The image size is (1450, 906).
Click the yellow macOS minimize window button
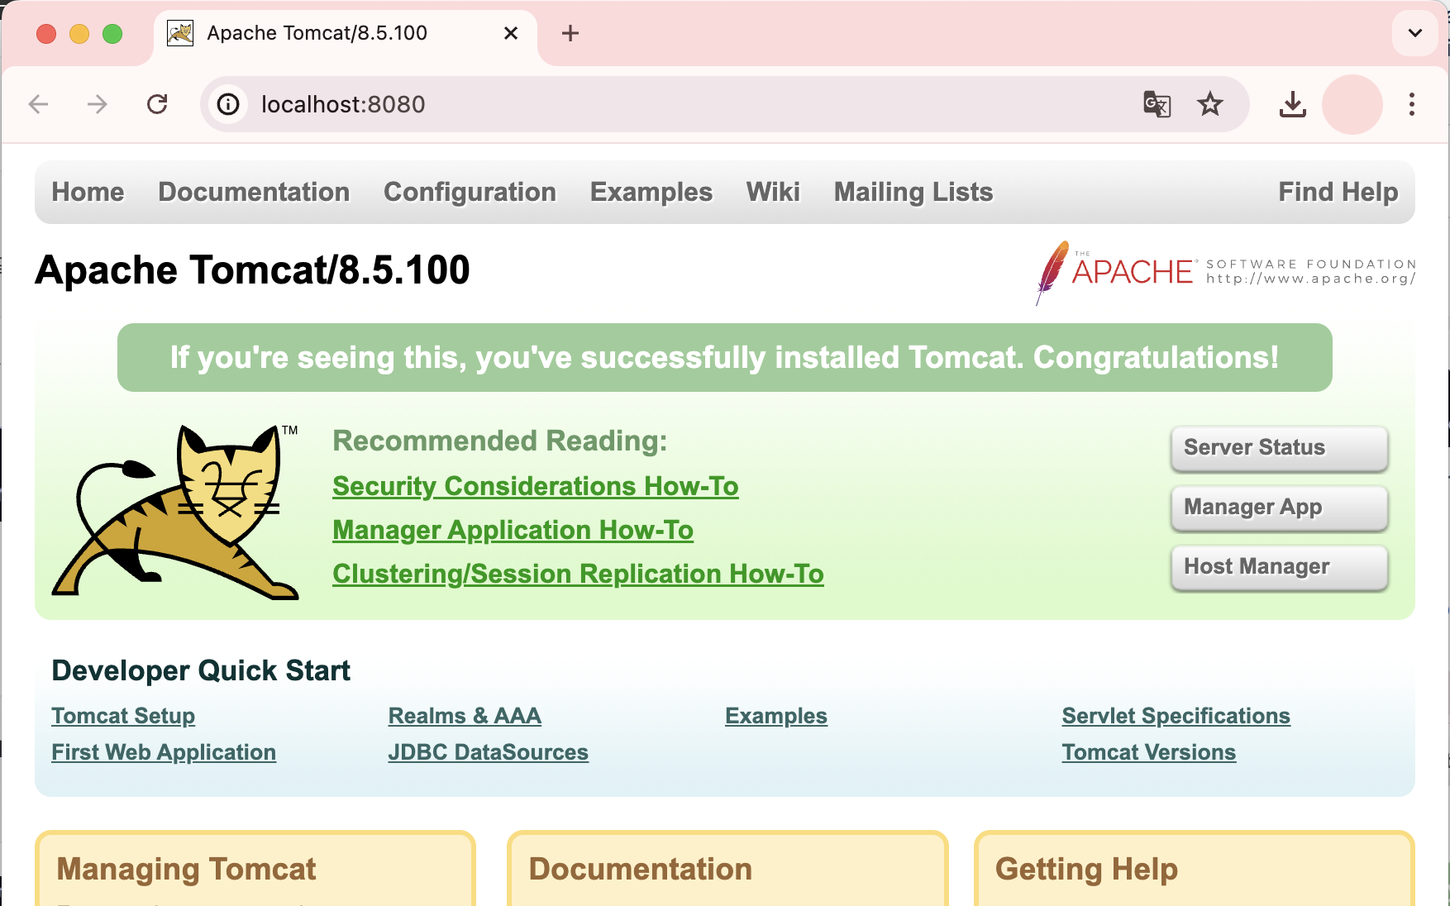click(x=79, y=33)
